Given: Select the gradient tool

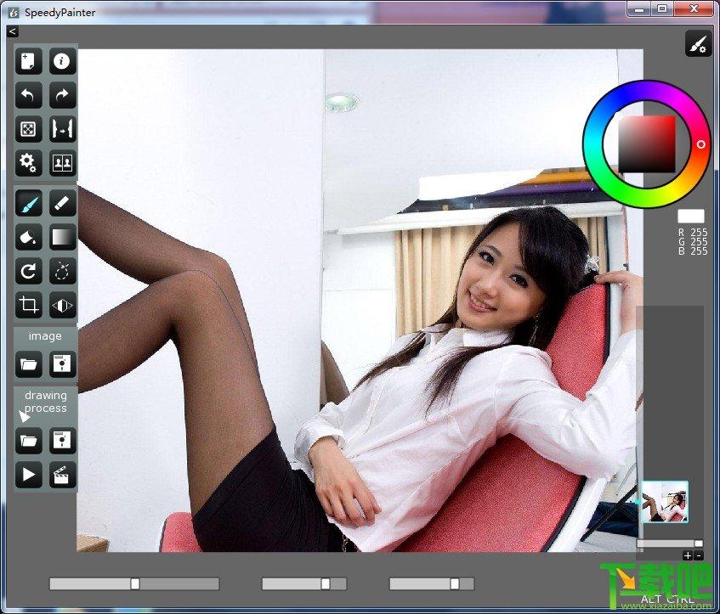Looking at the screenshot, I should click(x=63, y=237).
